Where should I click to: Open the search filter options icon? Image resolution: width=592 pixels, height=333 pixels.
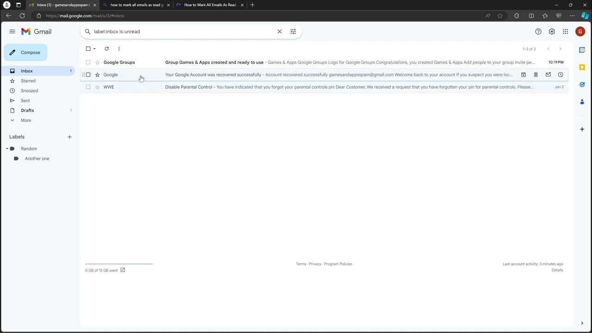(293, 31)
